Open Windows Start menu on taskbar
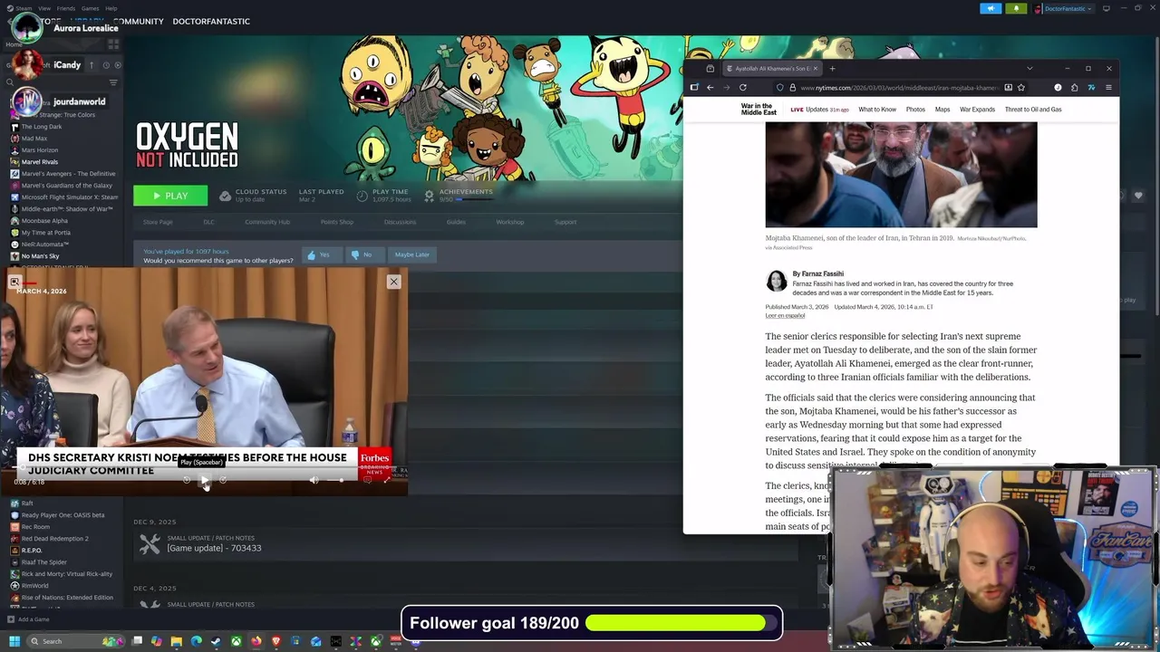The height and width of the screenshot is (652, 1160). (14, 641)
